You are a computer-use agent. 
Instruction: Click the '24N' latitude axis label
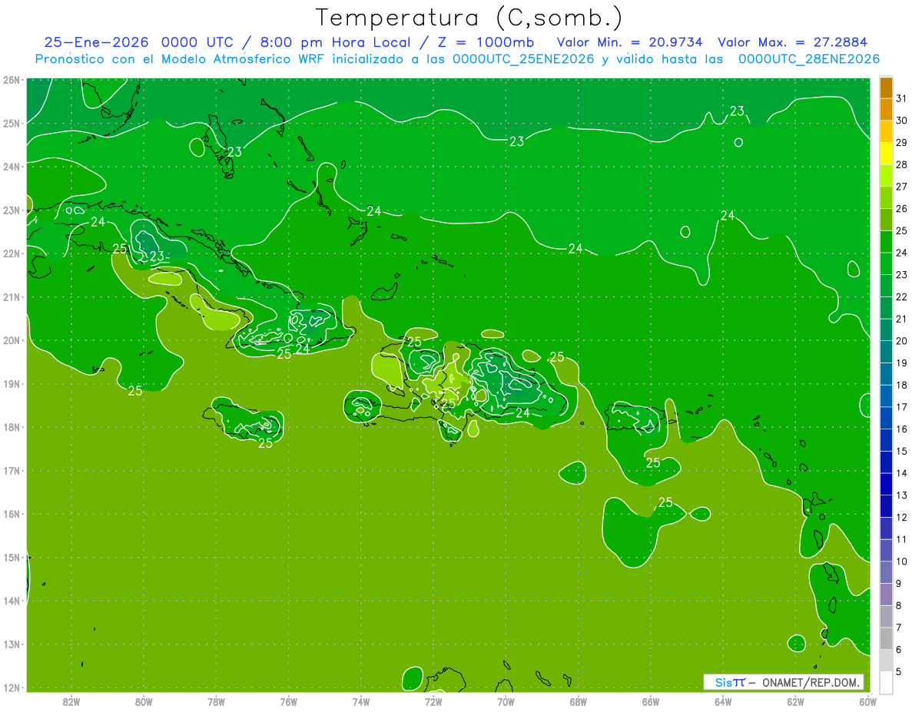(11, 167)
